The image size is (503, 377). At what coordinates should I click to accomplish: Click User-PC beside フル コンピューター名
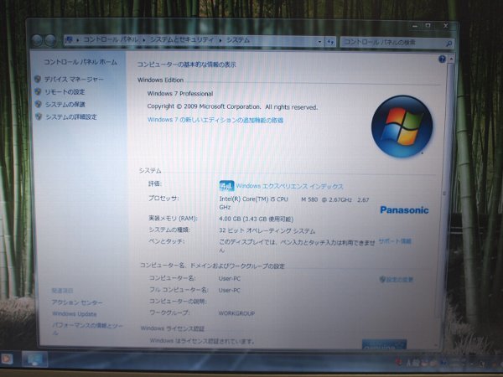point(230,290)
